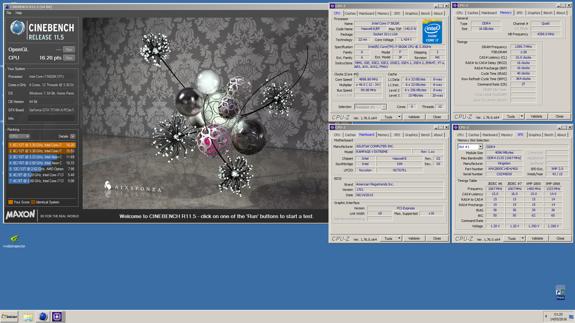Click Details arrow in Ranking panel

pyautogui.click(x=73, y=136)
